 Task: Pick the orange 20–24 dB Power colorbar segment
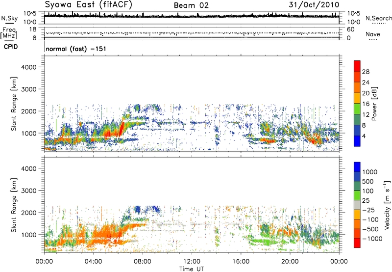tap(357, 88)
